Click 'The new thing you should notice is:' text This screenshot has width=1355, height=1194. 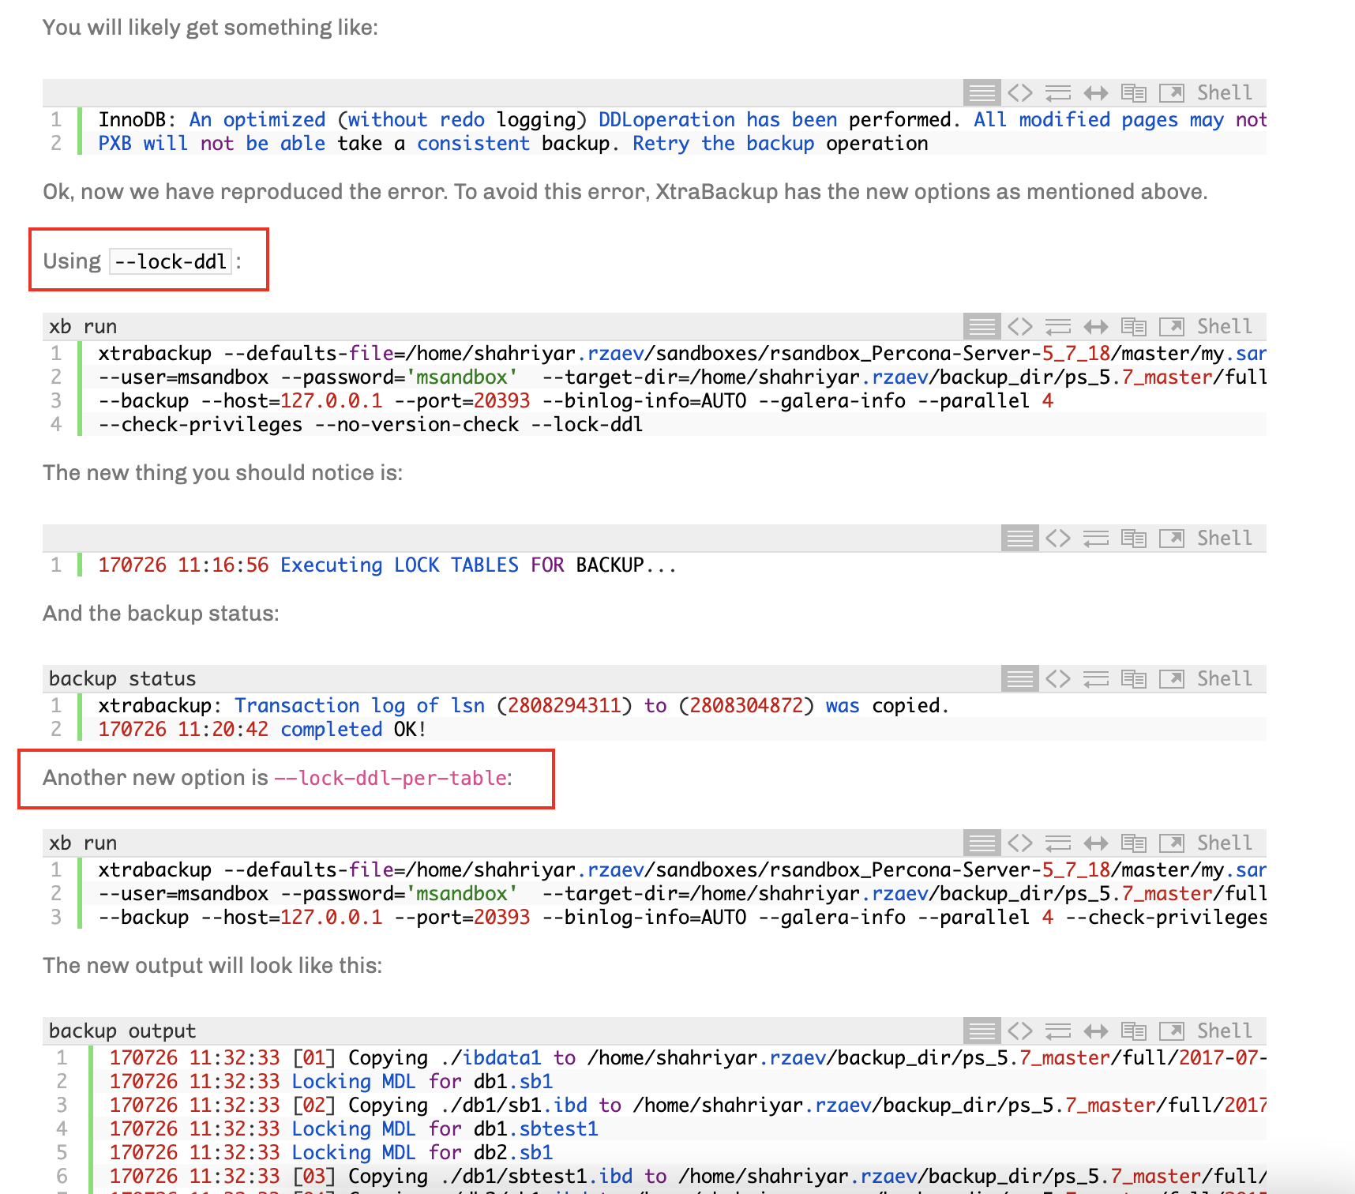(x=223, y=473)
